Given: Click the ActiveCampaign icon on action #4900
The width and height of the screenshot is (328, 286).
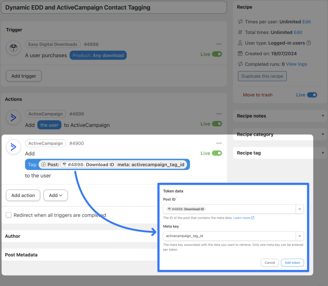Looking at the screenshot, I should click(x=13, y=147).
